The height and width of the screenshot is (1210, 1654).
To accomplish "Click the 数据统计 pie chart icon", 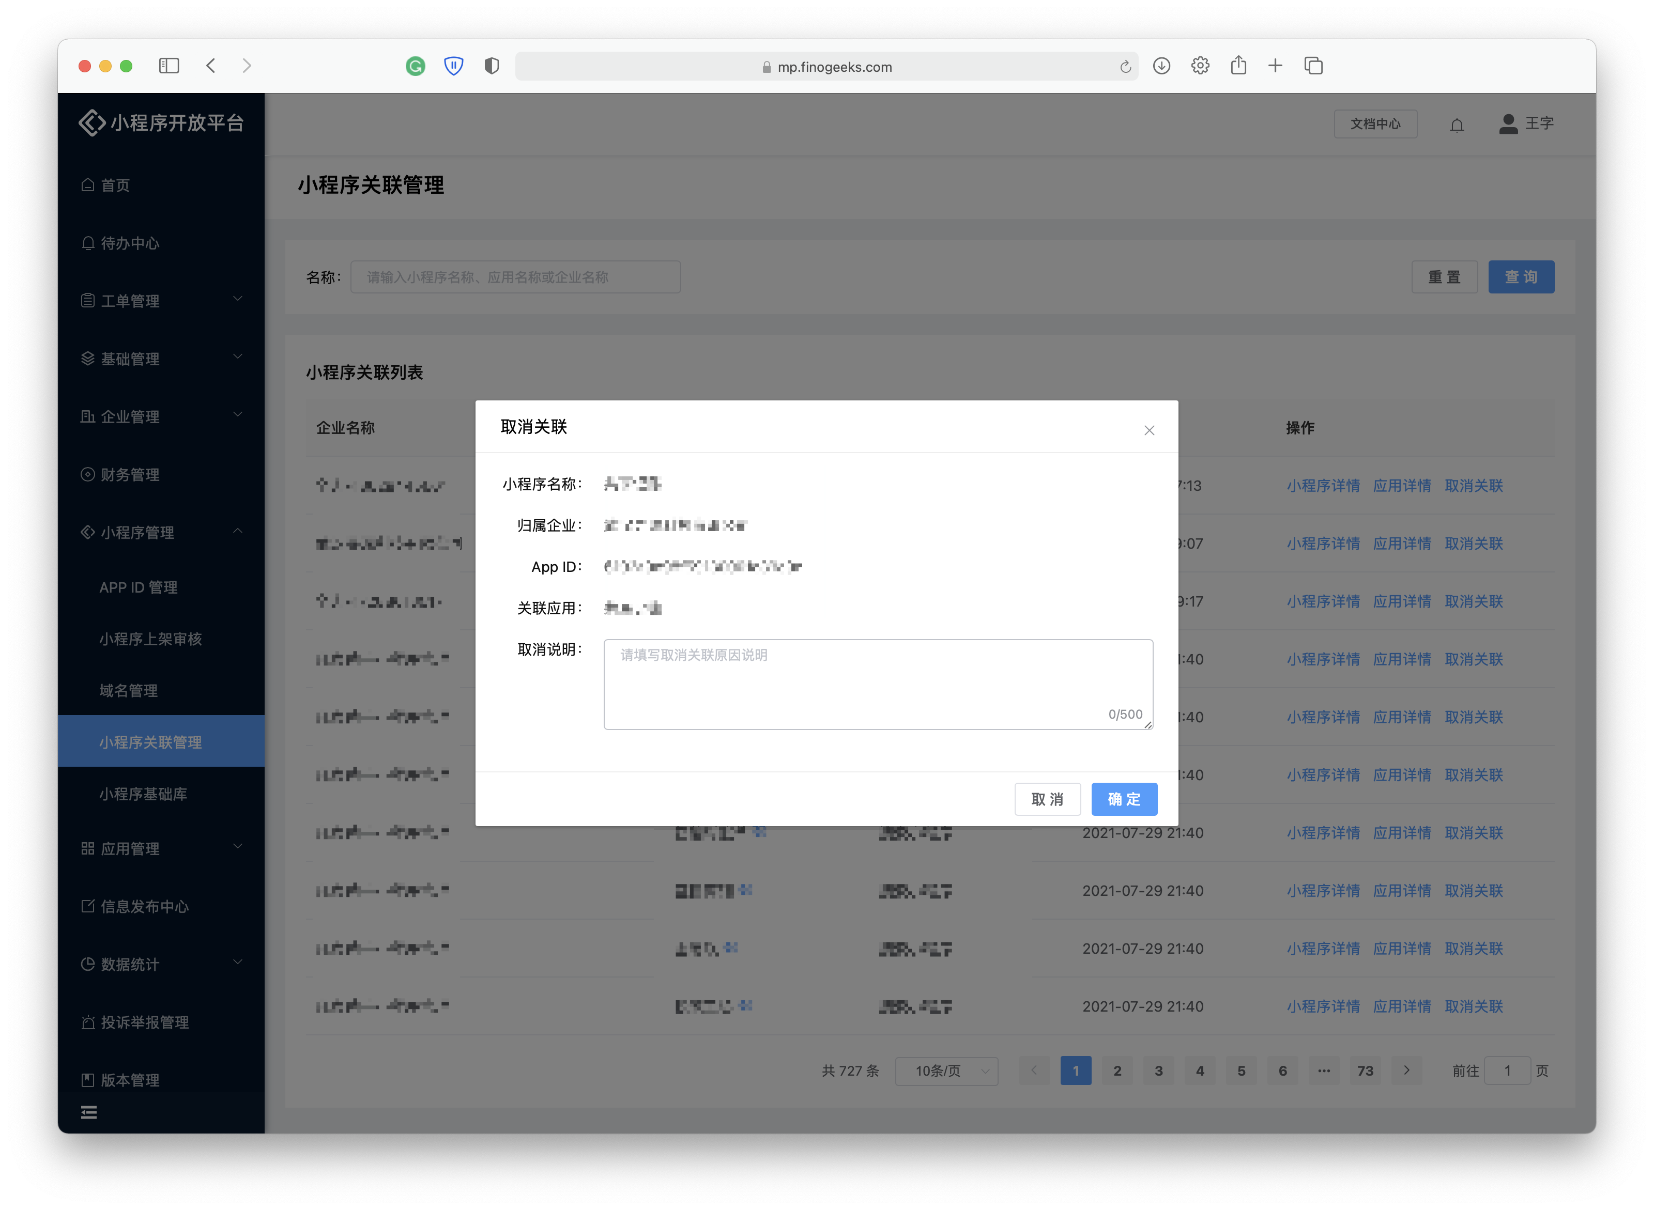I will [x=88, y=964].
